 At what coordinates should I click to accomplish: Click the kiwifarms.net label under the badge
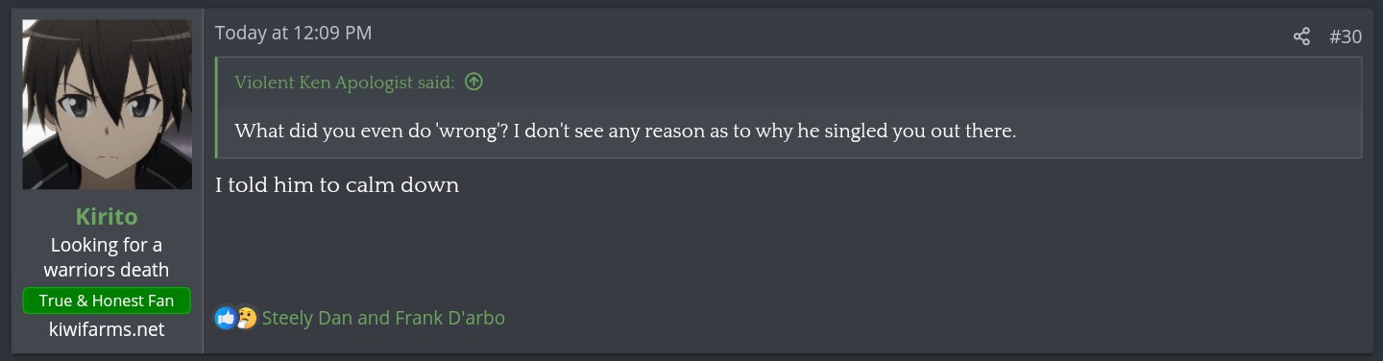[x=107, y=329]
